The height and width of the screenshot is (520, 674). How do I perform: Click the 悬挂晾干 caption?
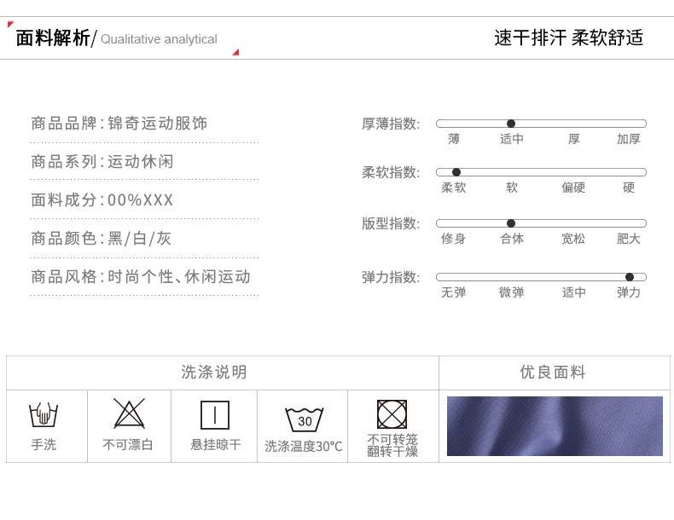216,444
